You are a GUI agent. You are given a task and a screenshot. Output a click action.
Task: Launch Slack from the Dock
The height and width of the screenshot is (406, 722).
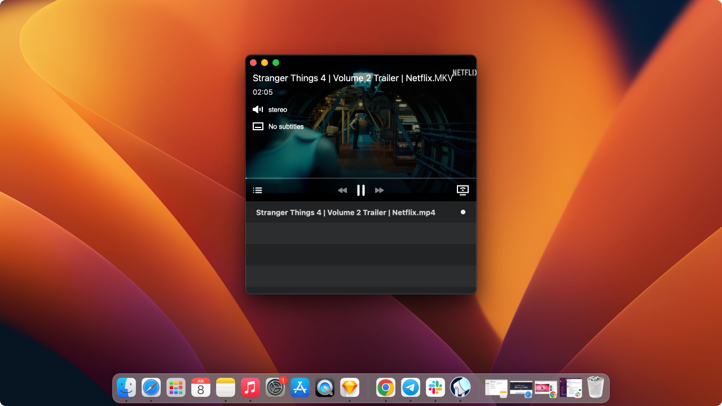pos(435,387)
